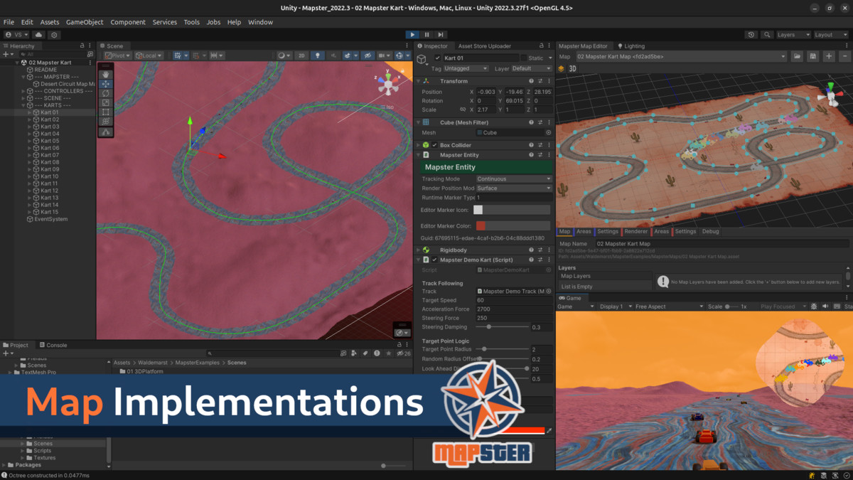Viewport: 853px width, 480px height.
Task: Click the Play button
Action: pos(412,34)
